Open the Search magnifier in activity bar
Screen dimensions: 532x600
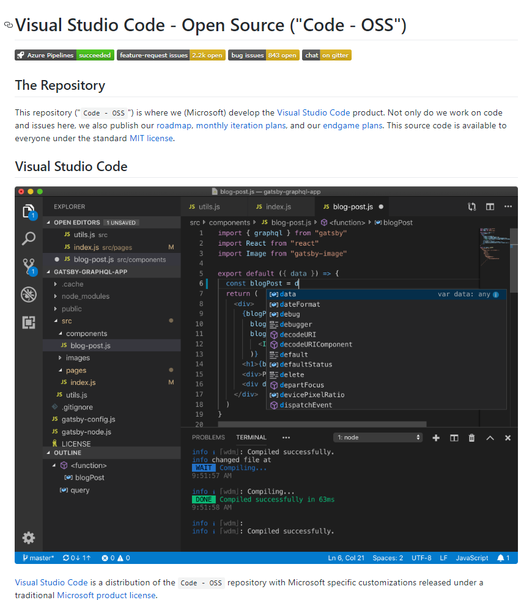click(29, 238)
